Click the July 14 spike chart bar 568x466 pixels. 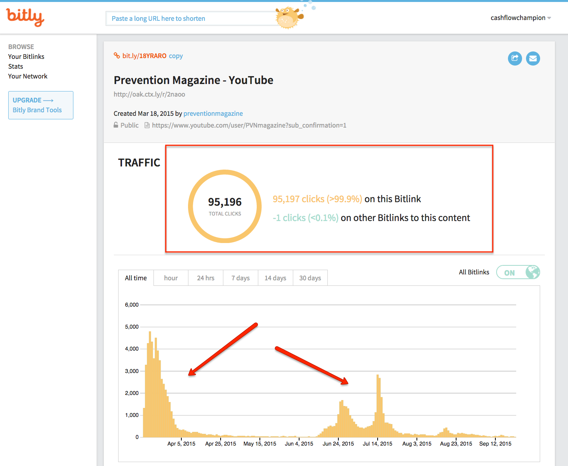(x=378, y=406)
